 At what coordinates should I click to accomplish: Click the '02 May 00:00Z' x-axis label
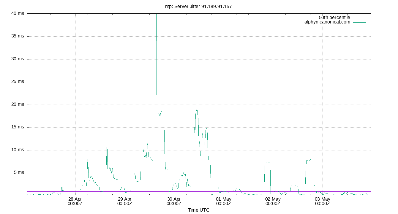tap(273, 201)
